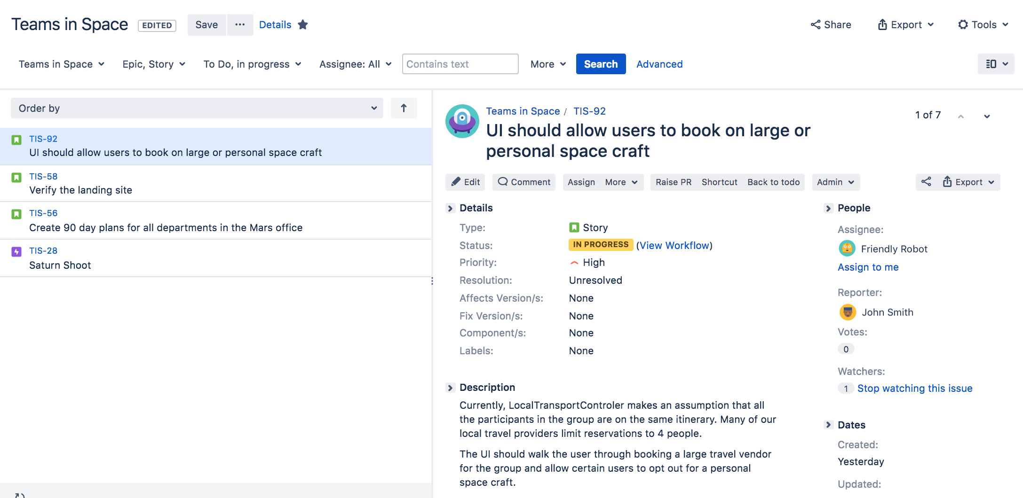Click the Story type icon in Details
The width and height of the screenshot is (1023, 498).
574,227
